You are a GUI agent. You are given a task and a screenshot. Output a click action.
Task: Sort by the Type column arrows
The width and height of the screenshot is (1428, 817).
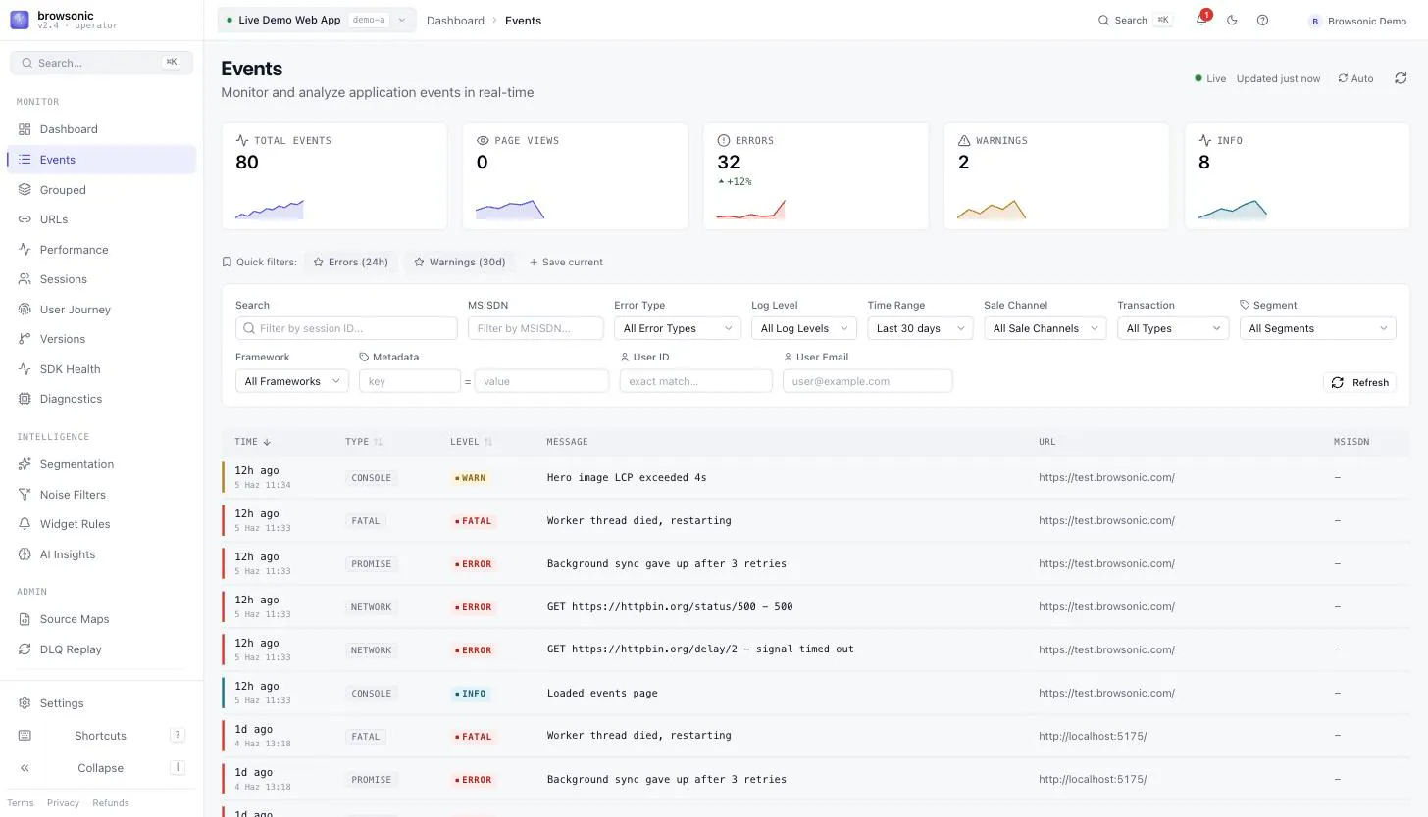point(378,442)
